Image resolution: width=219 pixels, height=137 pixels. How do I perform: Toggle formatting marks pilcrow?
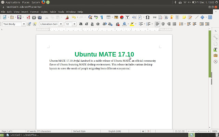[x=102, y=17]
